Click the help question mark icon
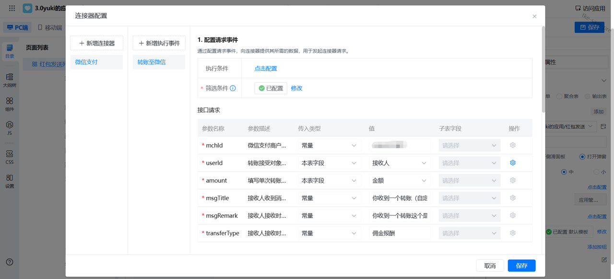Screen dimensions: 614x279 tap(10, 262)
